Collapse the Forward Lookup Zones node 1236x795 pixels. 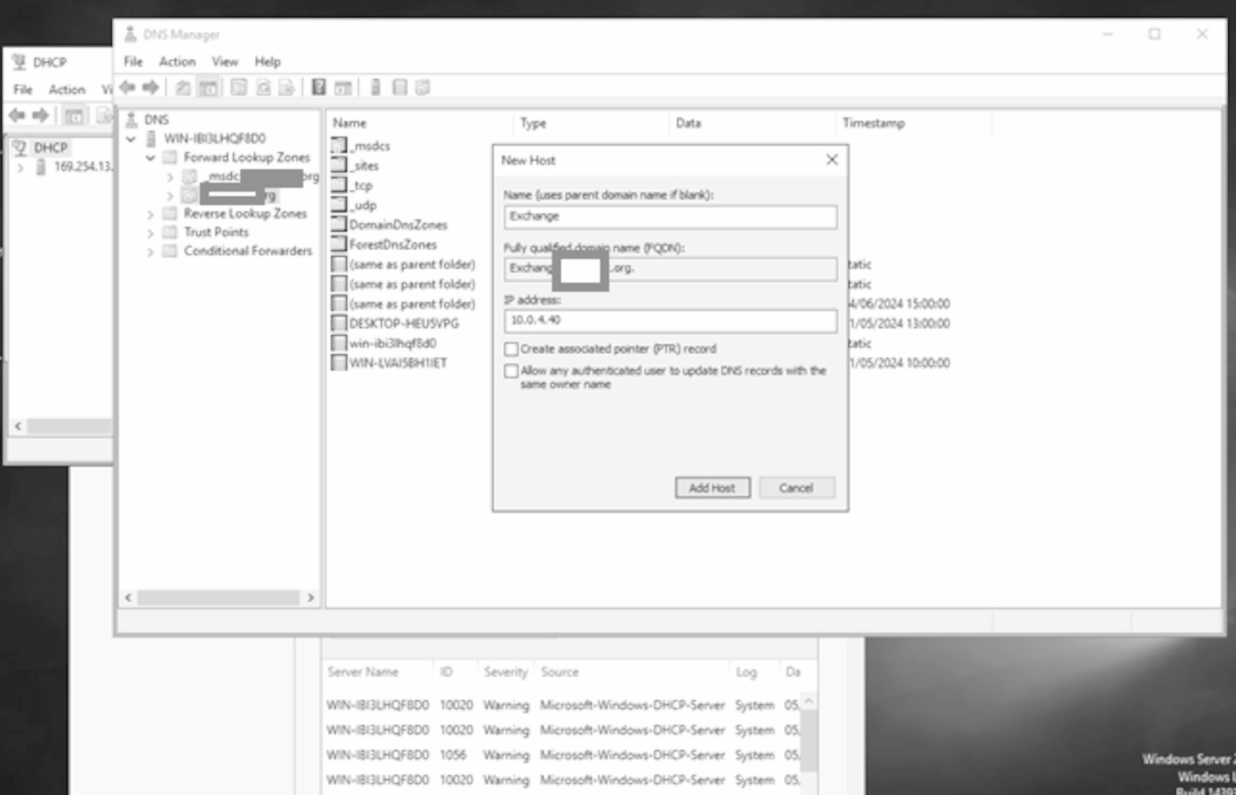tap(150, 158)
